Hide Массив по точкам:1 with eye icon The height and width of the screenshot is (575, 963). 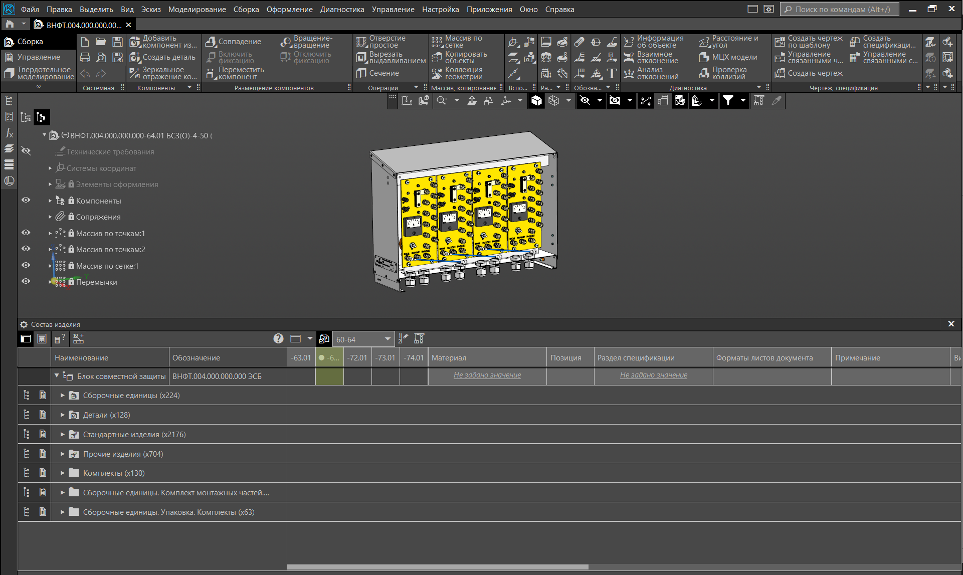(26, 233)
